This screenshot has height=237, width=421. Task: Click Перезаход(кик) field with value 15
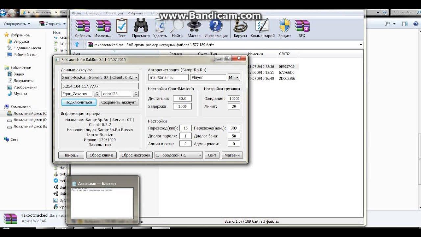(186, 128)
